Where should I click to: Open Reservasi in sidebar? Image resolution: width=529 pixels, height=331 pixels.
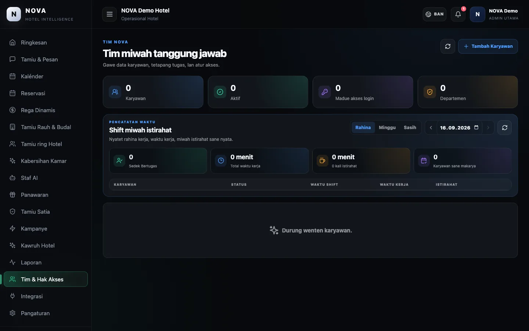click(x=46, y=93)
